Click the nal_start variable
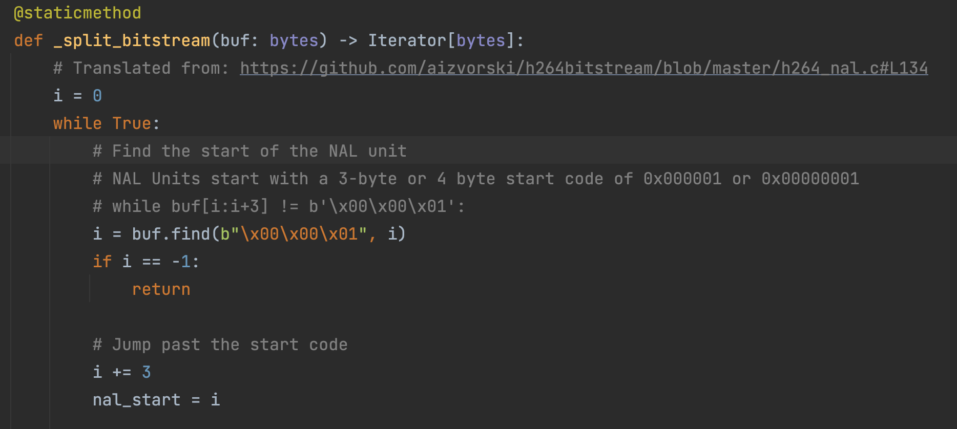Viewport: 957px width, 429px height. pyautogui.click(x=136, y=400)
